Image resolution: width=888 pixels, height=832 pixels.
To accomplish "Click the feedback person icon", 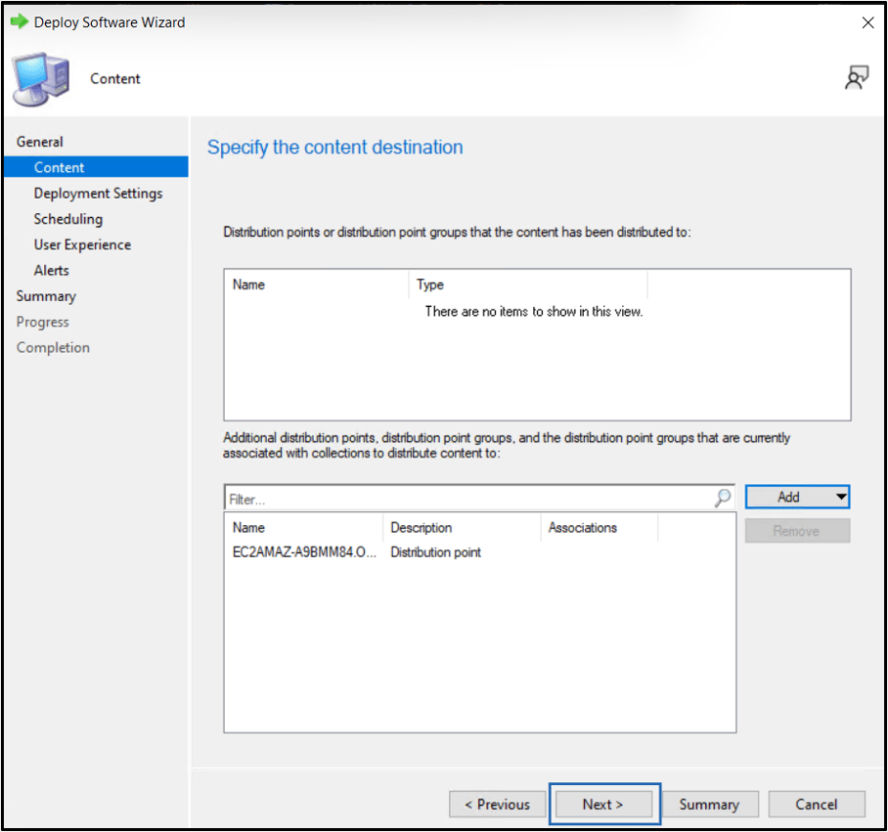I will point(857,77).
